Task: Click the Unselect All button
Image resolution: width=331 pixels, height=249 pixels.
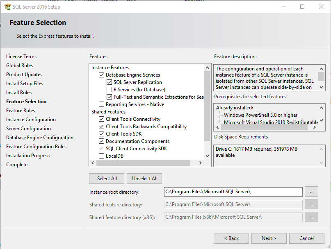Action: point(144,178)
